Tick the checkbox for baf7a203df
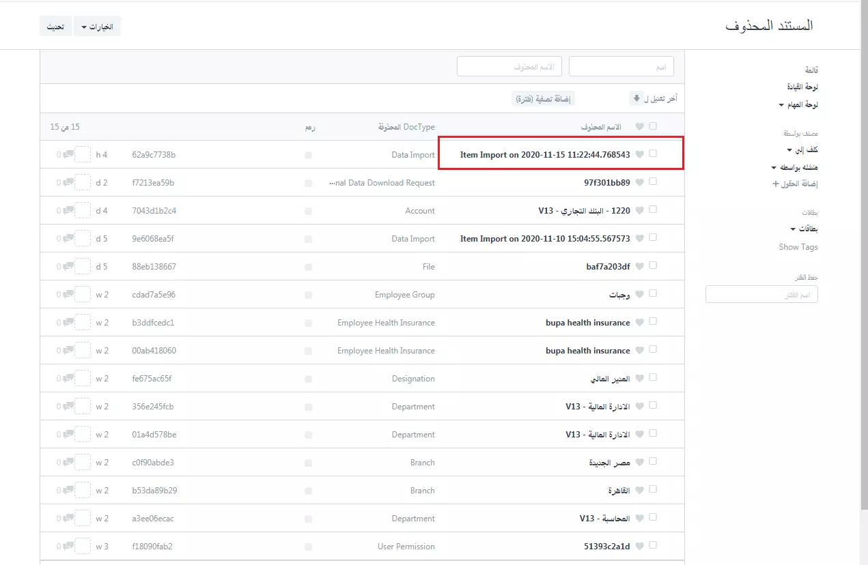The height and width of the screenshot is (565, 868). 653,266
